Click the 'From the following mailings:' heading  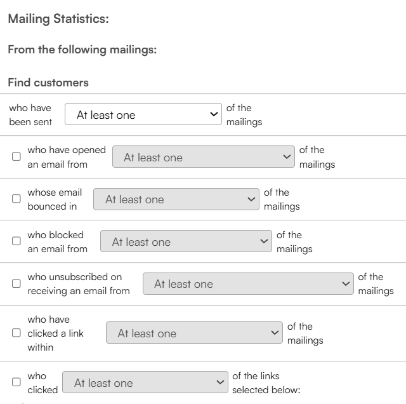click(82, 50)
